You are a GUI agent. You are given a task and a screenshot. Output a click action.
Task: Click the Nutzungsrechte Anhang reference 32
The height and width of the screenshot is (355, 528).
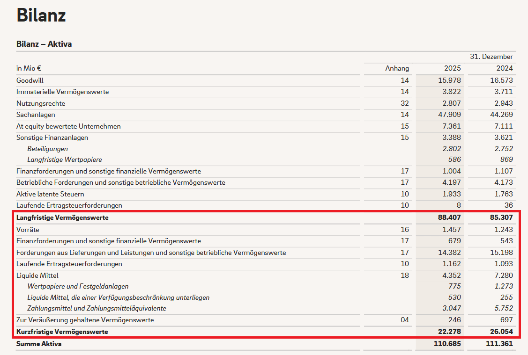pyautogui.click(x=405, y=103)
